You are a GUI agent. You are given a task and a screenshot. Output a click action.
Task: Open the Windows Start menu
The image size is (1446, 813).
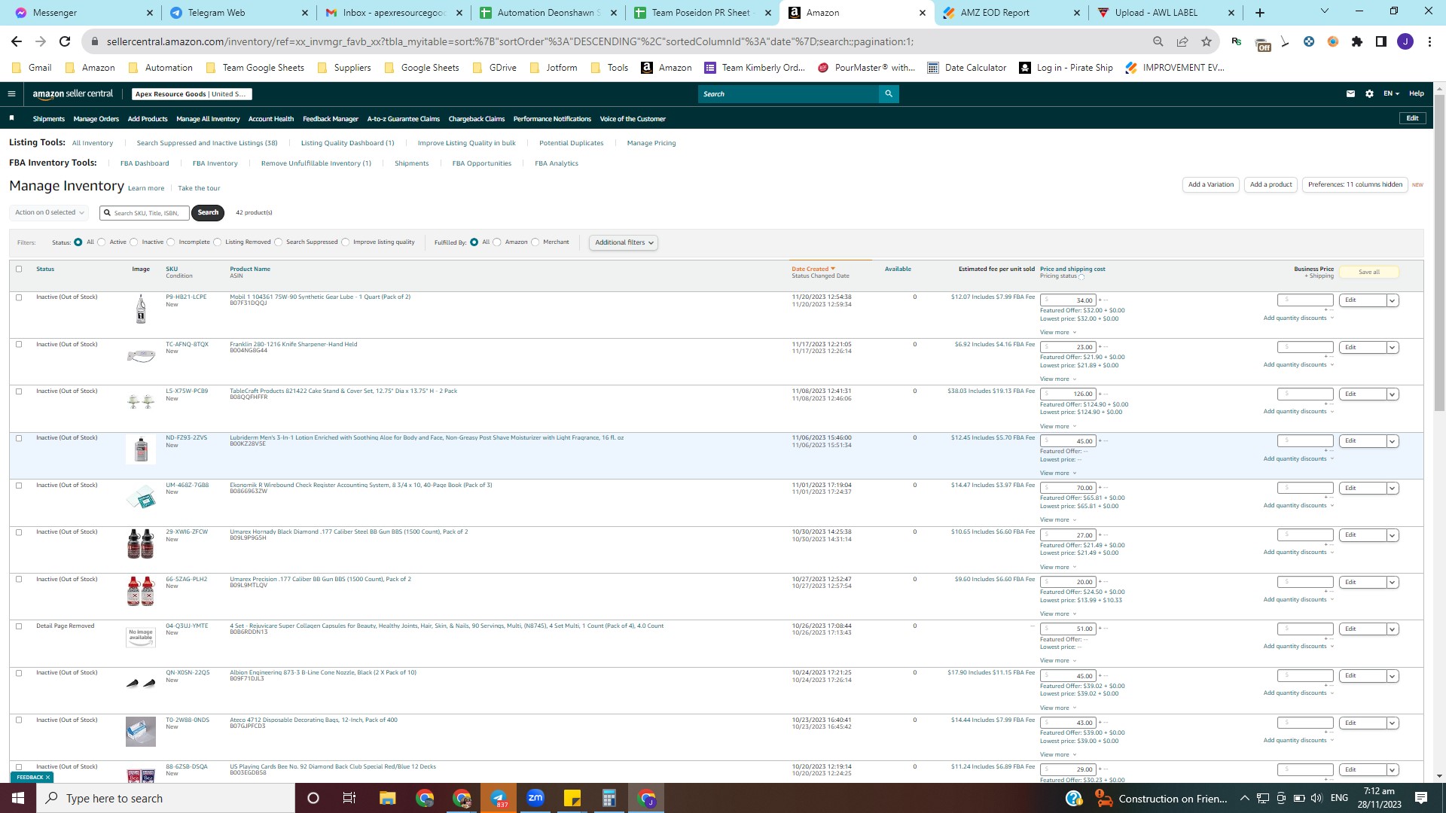click(18, 798)
